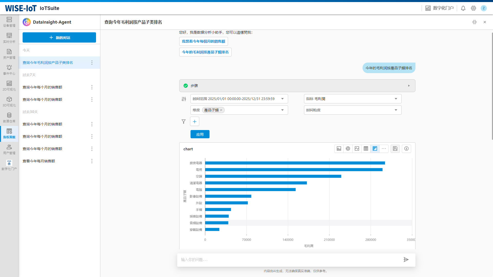Switch chart to pie chart view
The height and width of the screenshot is (277, 493).
click(x=348, y=149)
